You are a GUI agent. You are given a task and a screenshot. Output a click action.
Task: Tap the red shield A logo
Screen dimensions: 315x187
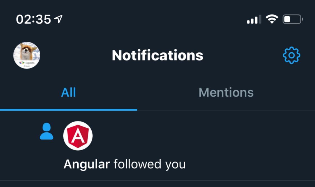click(x=78, y=136)
